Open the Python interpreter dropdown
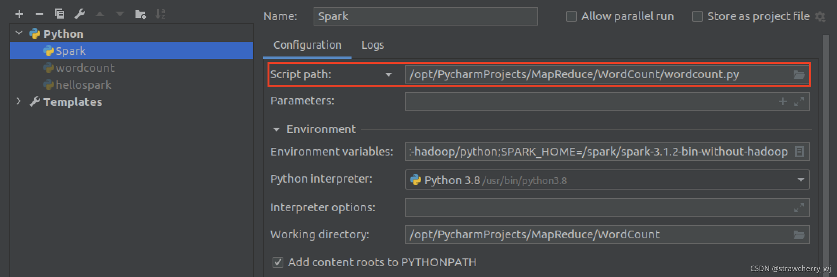 800,180
